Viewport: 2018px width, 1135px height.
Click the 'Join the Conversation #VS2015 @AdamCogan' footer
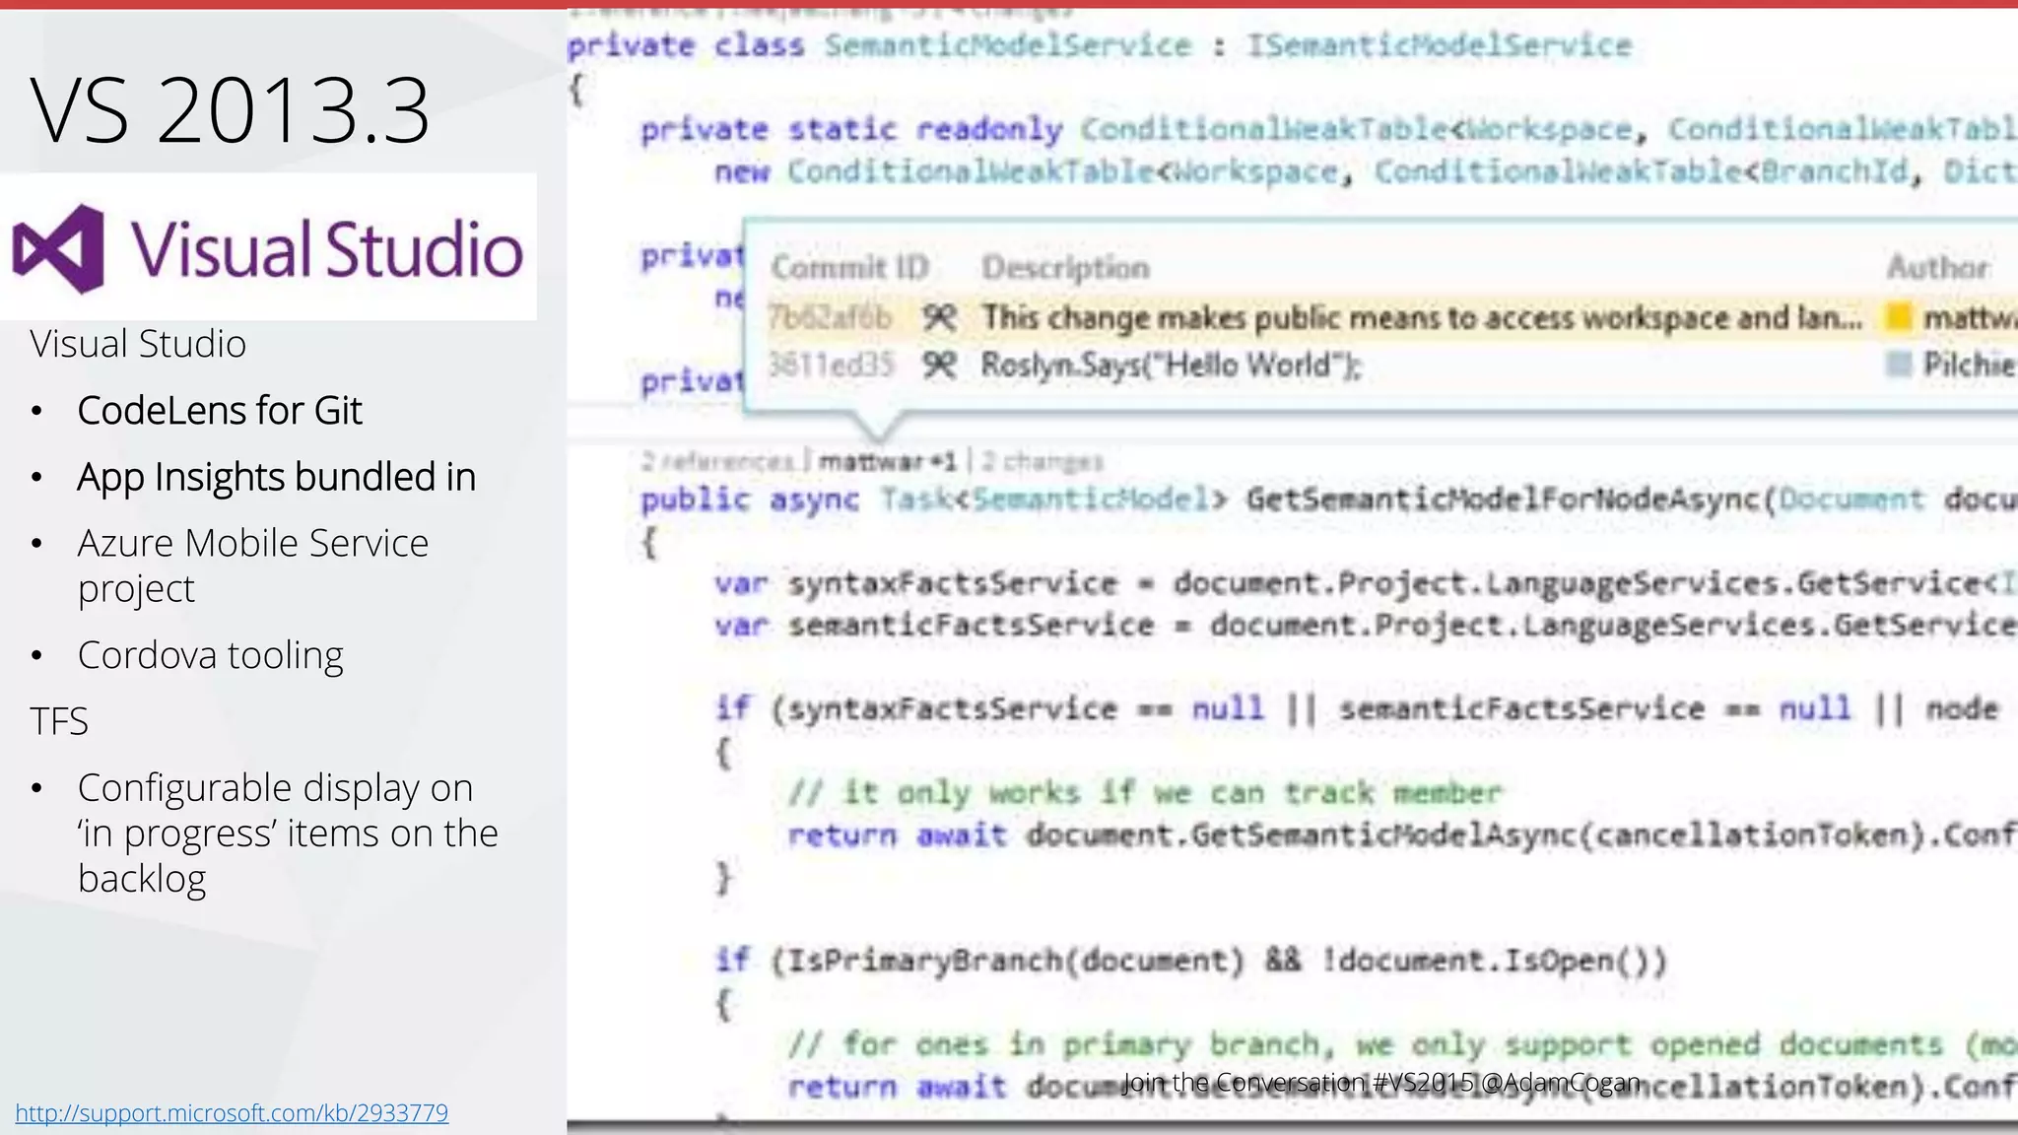[x=1381, y=1082]
